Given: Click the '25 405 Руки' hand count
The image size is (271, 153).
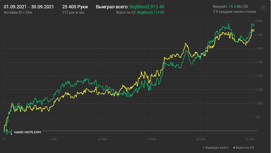Looking at the screenshot, I should pos(75,7).
